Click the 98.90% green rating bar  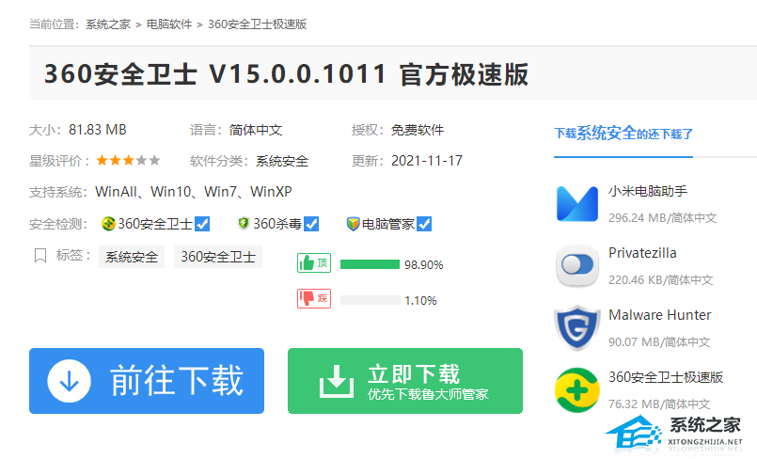click(x=370, y=264)
